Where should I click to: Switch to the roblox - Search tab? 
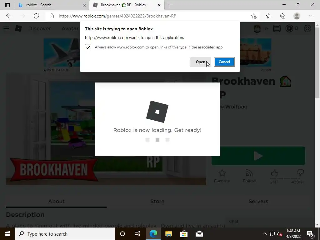point(52,5)
